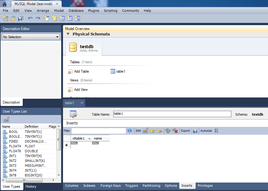Autosize the inserts grid columns
This screenshot has height=191, width=268.
pyautogui.click(x=217, y=131)
